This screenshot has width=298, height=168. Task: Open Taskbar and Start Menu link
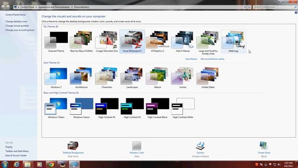[x=17, y=151]
